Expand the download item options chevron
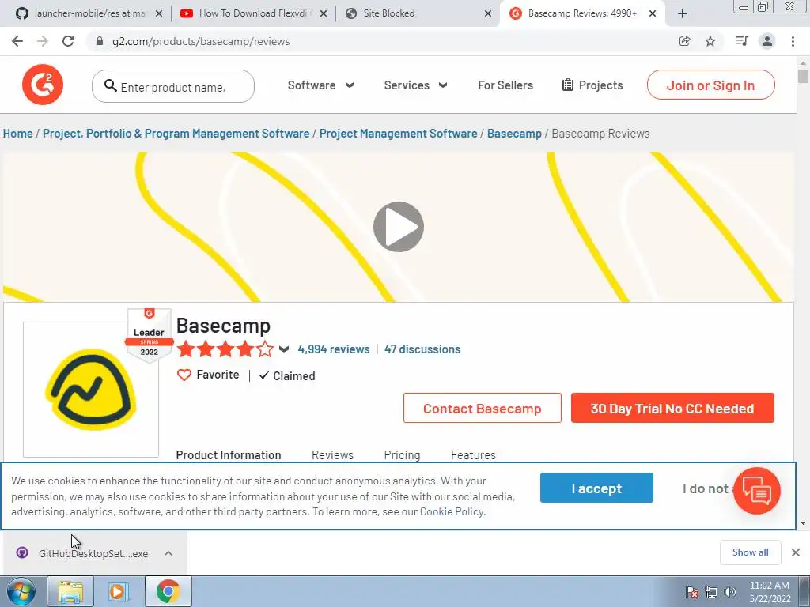 (168, 553)
